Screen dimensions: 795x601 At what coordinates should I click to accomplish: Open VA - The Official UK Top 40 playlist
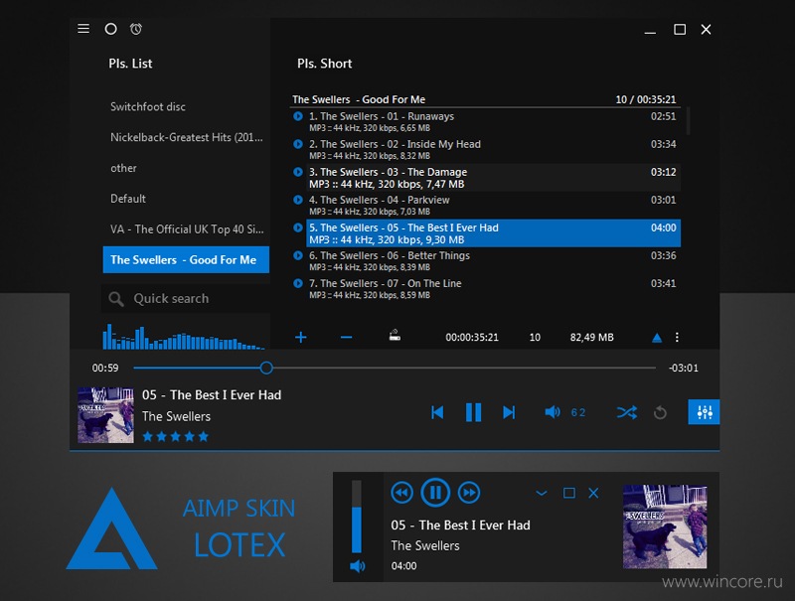pos(186,229)
